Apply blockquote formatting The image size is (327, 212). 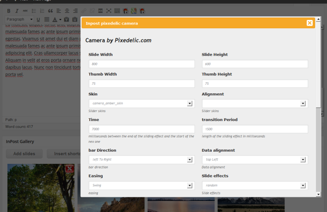click(50, 11)
